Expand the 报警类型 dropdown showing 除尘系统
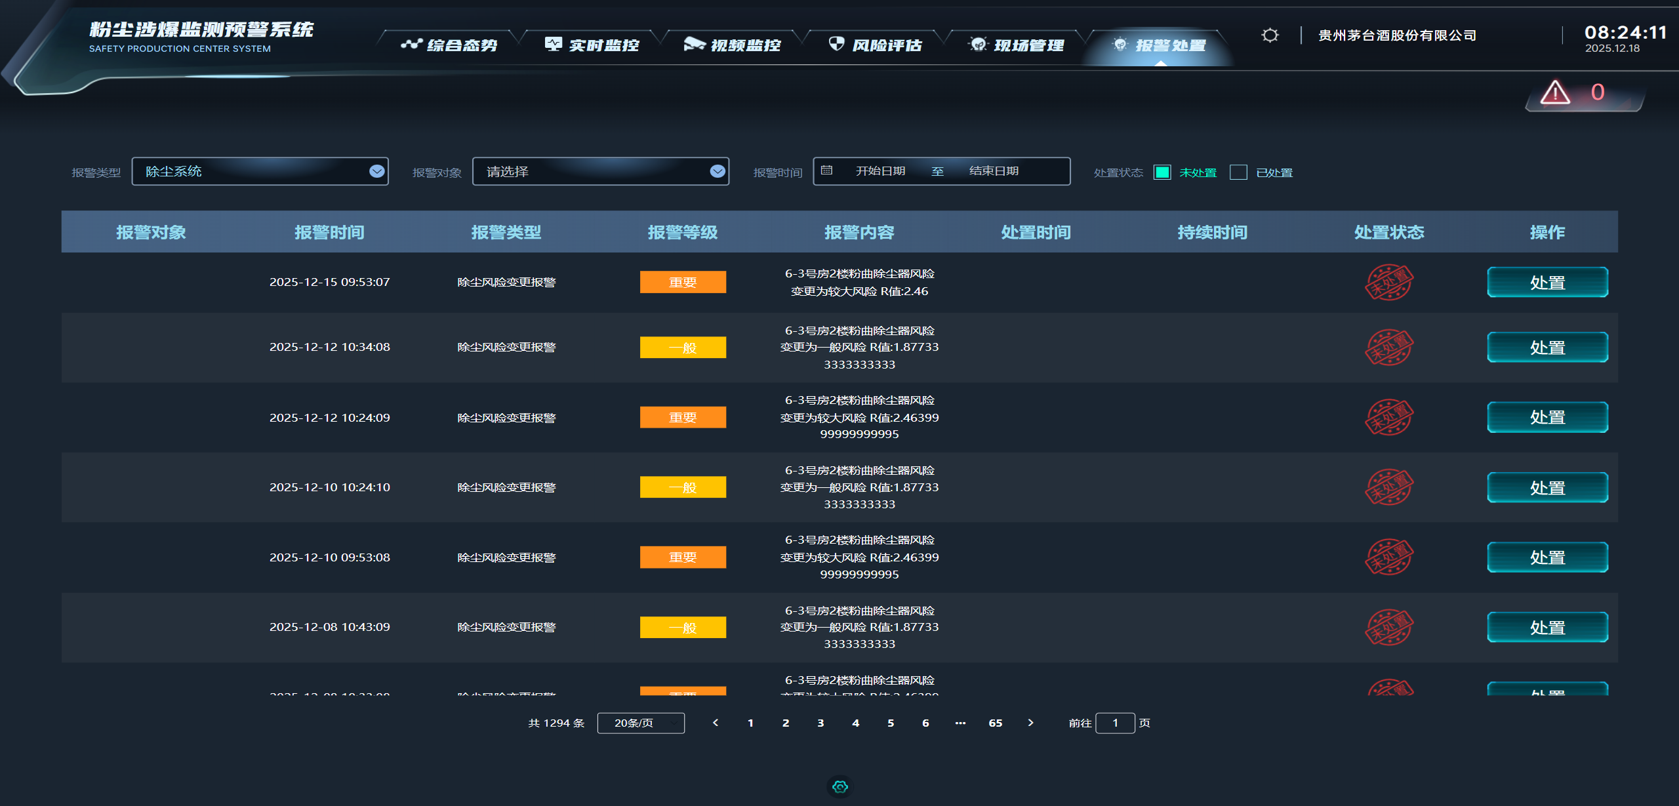 (x=260, y=171)
